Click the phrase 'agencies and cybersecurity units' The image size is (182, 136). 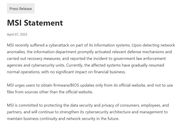[x=36, y=65]
